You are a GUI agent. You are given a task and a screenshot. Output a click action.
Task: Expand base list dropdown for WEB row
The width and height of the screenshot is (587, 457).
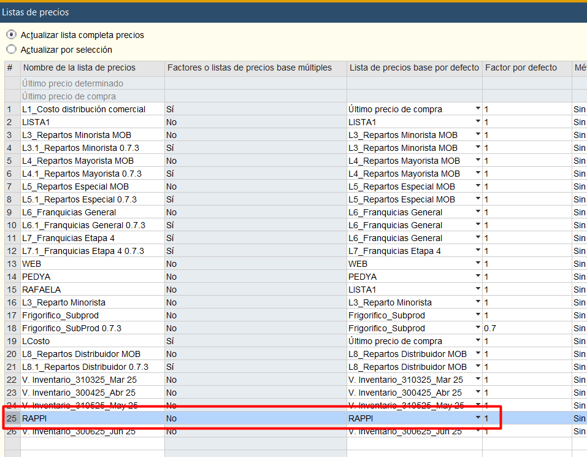[478, 263]
